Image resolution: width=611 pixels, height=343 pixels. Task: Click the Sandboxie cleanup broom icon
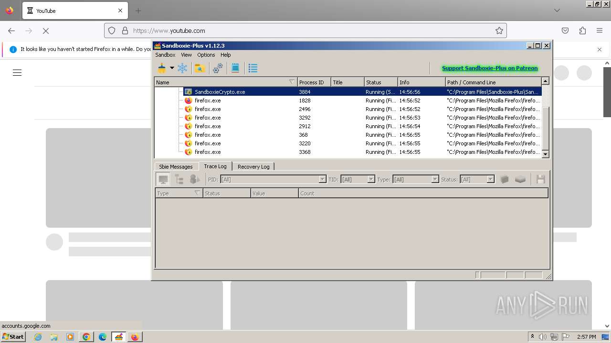162,68
